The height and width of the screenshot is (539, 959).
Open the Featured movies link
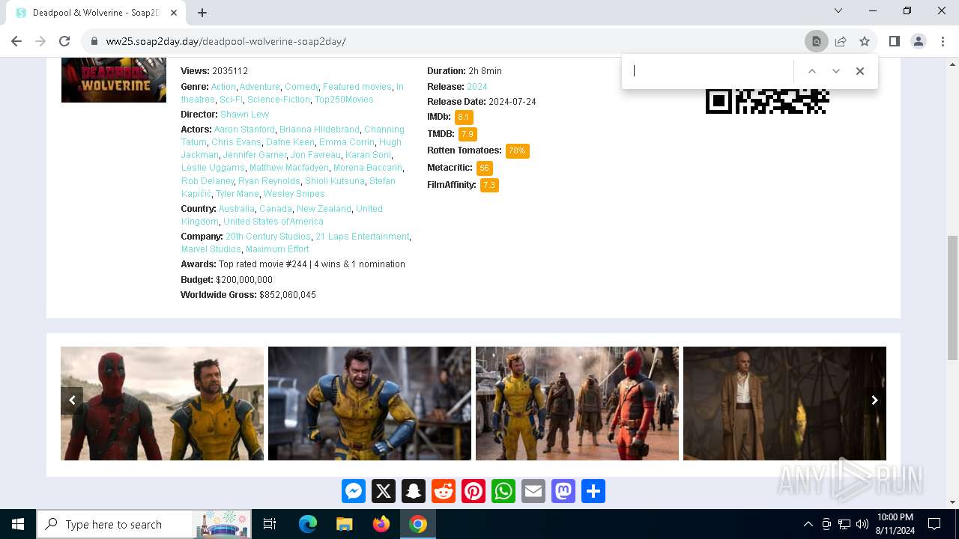point(357,87)
